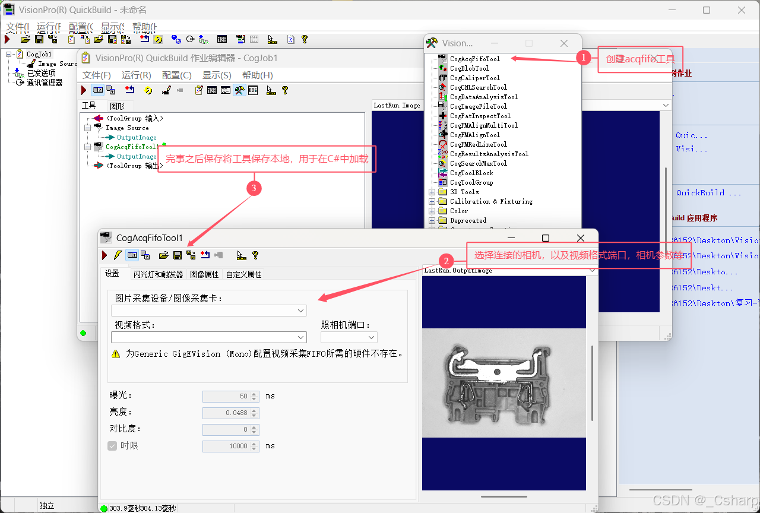Switch to the 图形 tab in job editor
The width and height of the screenshot is (760, 513).
pos(118,106)
